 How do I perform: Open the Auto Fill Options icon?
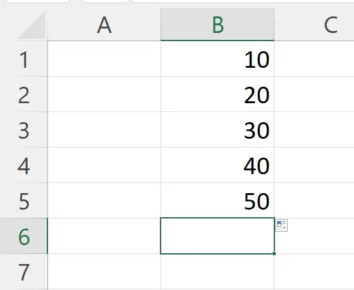pos(281,225)
